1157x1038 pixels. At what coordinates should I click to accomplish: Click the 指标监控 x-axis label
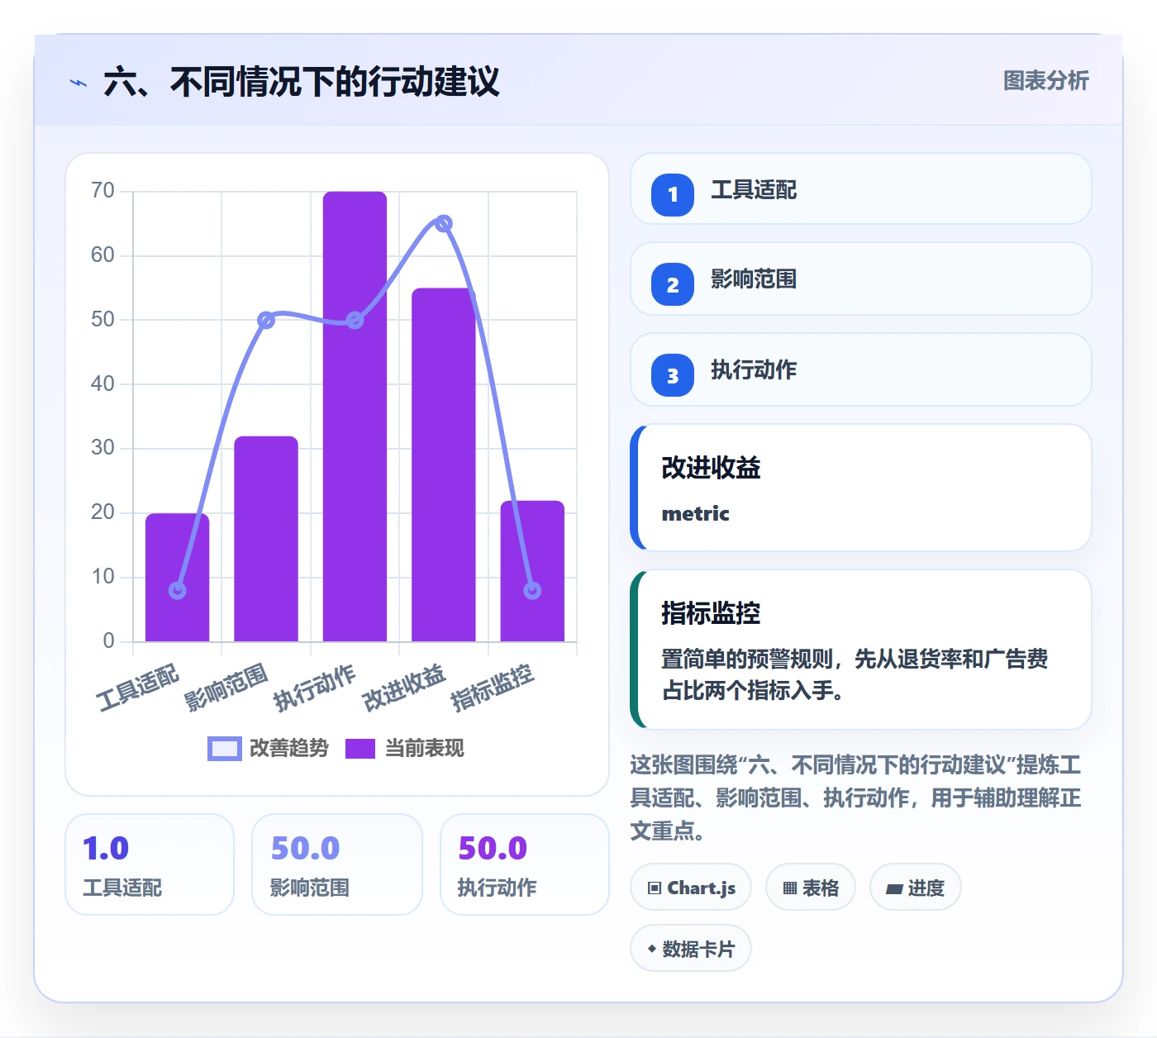tap(493, 688)
